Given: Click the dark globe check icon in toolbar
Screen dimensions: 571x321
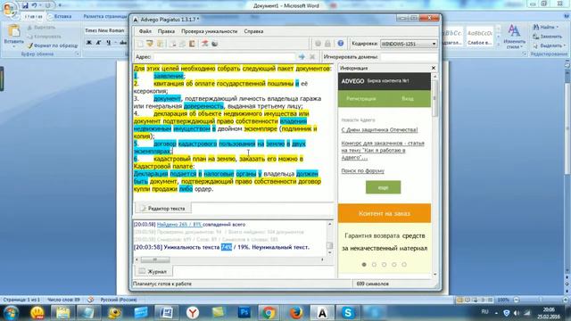Looking at the screenshot, I should (214, 44).
